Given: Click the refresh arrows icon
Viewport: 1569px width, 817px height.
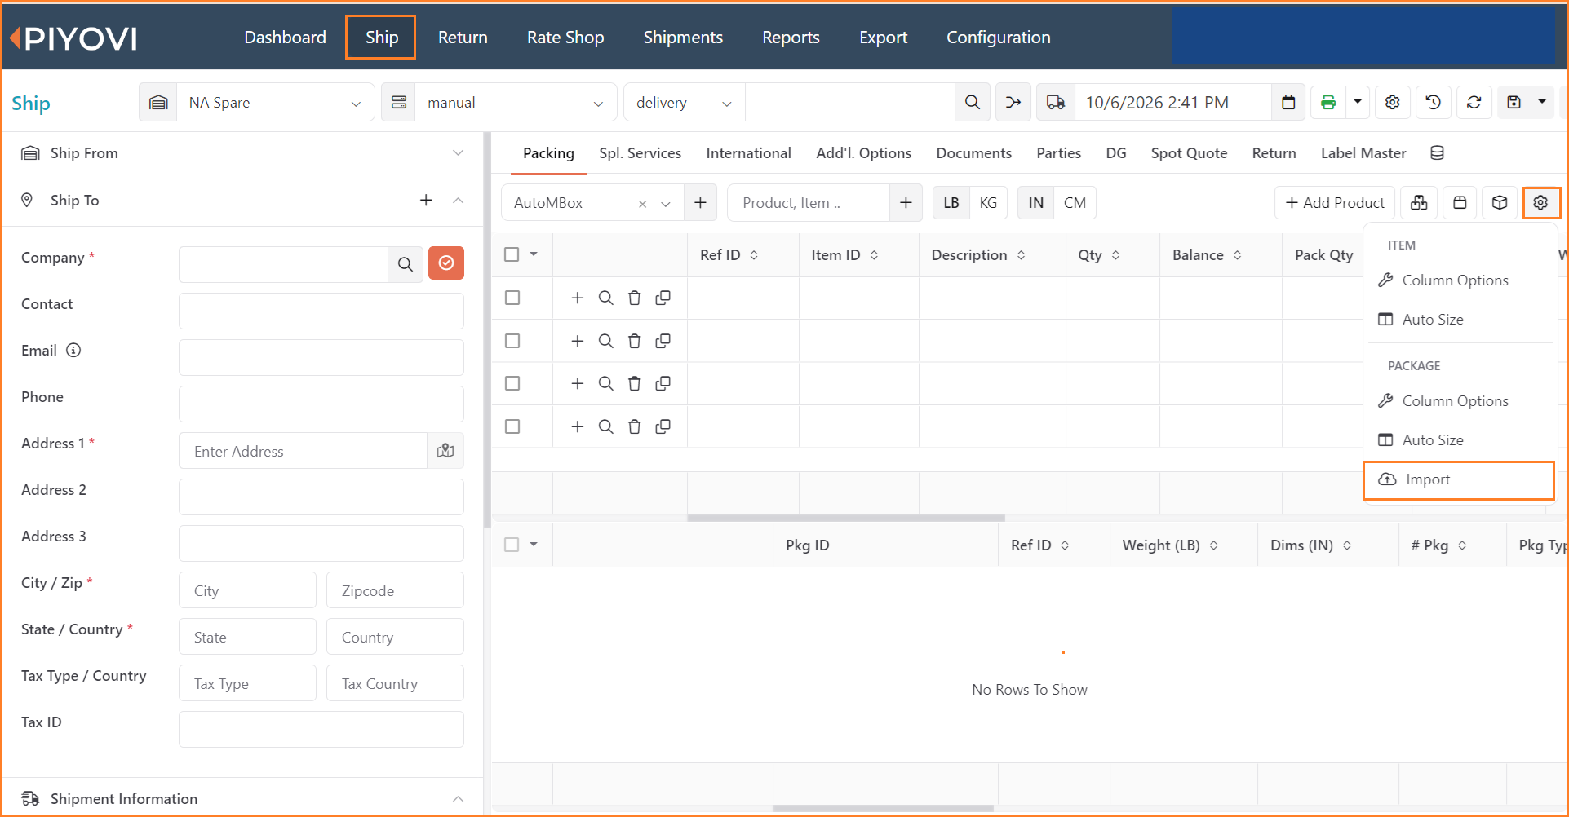Looking at the screenshot, I should (1474, 102).
